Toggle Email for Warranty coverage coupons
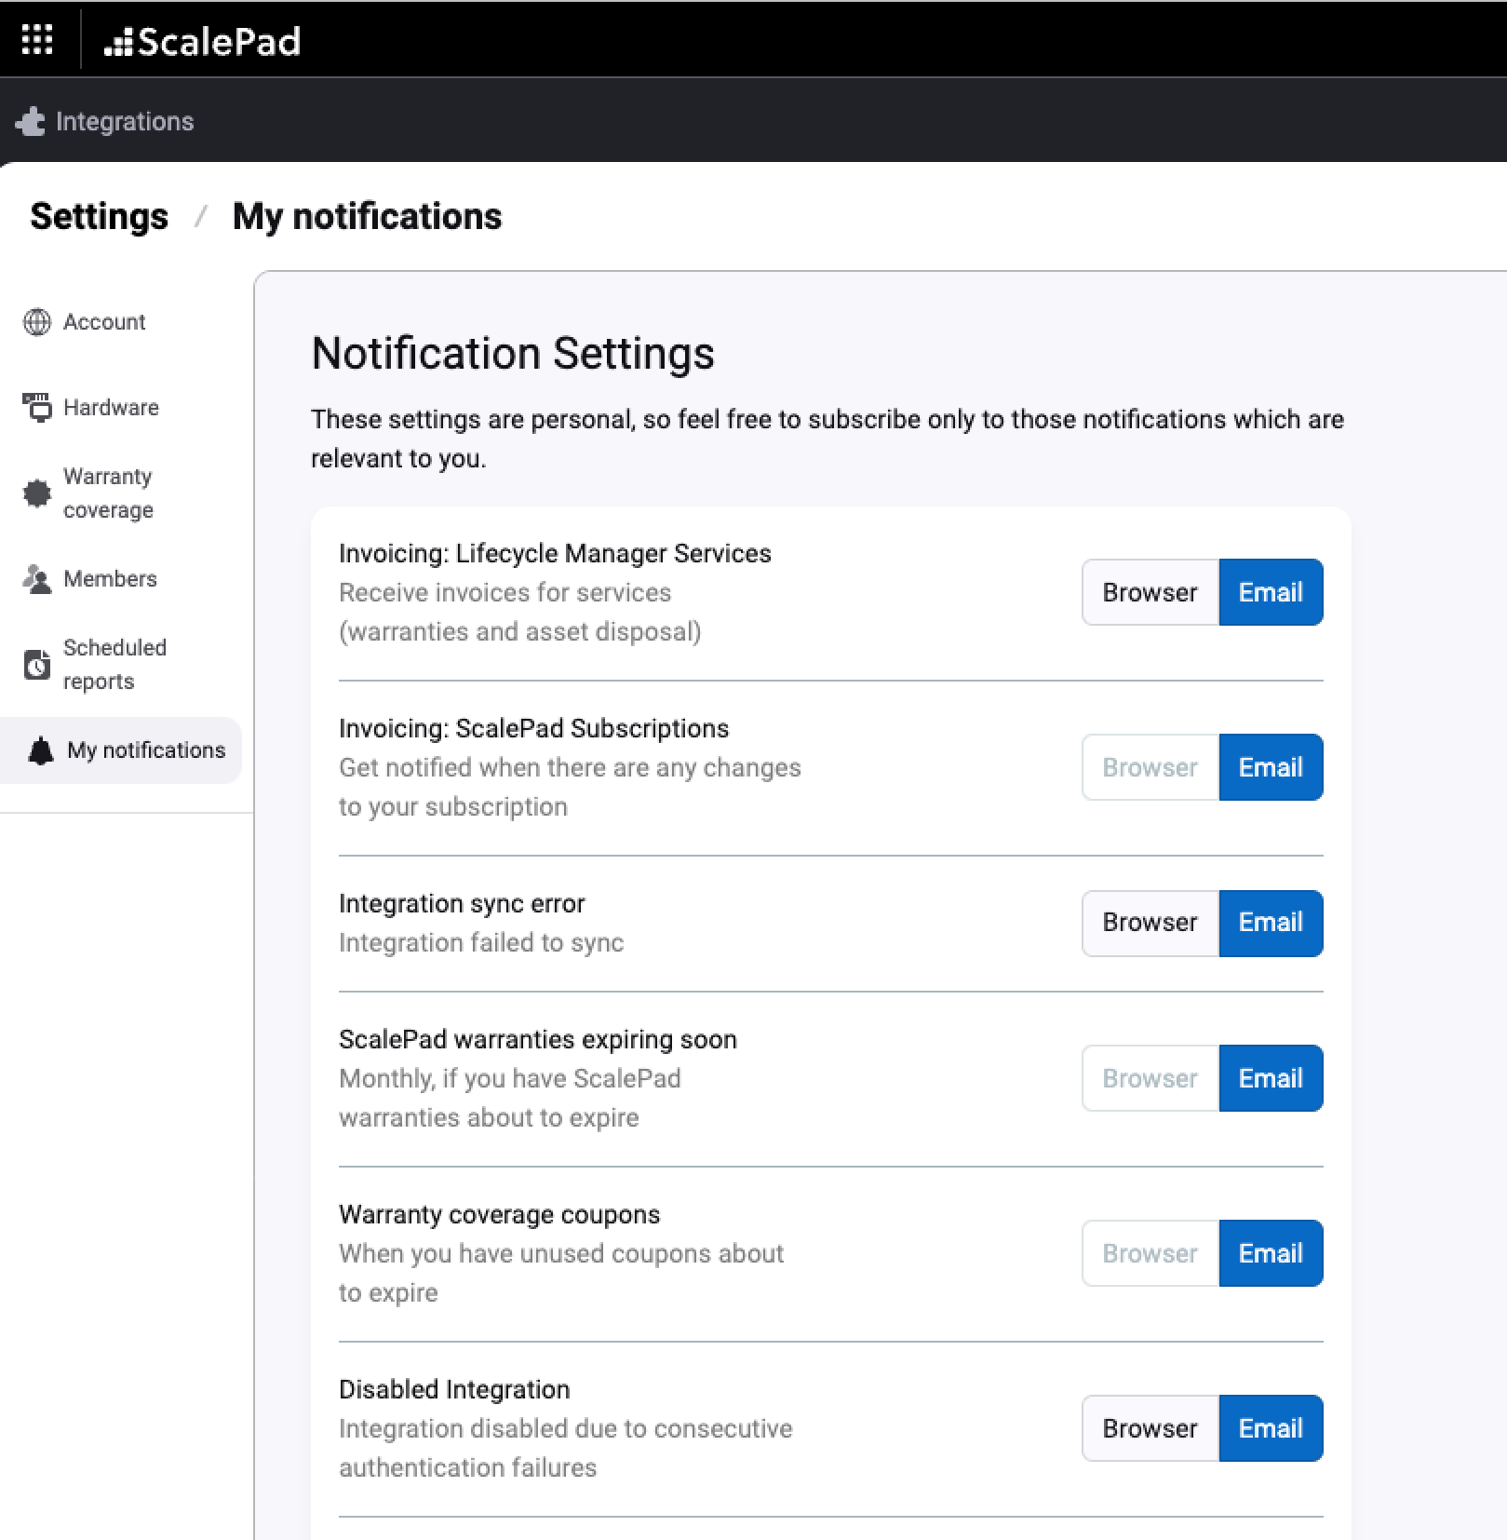Screen dimensions: 1507x1540 pyautogui.click(x=1271, y=1253)
